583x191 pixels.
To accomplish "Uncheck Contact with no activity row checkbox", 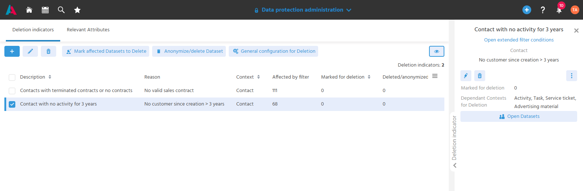I will 12,104.
